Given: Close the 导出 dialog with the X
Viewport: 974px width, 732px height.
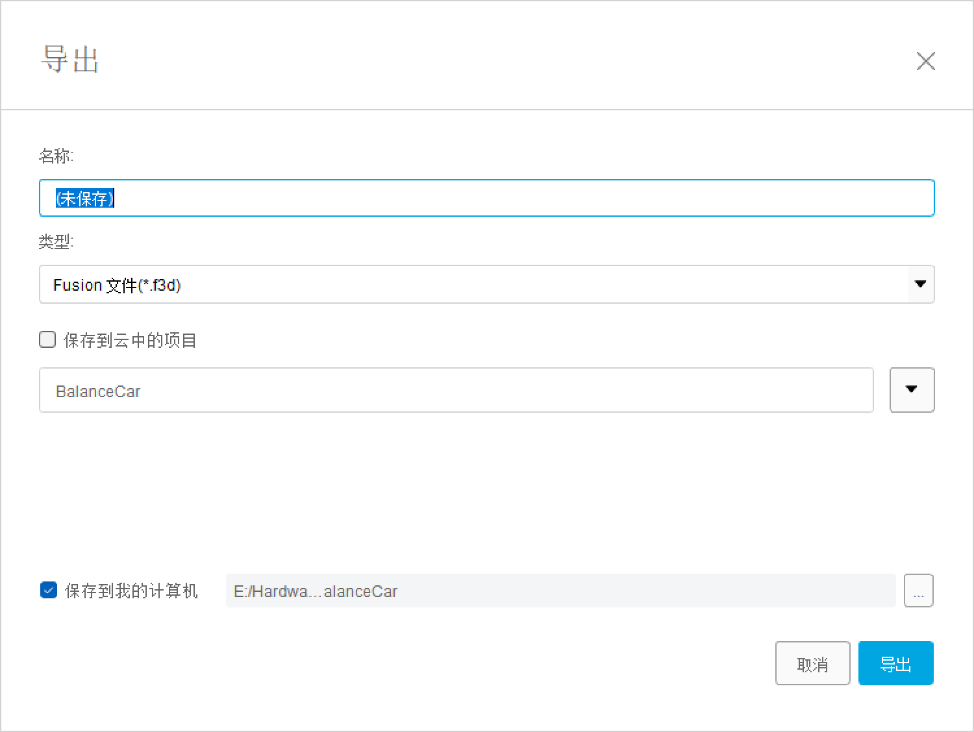Looking at the screenshot, I should pyautogui.click(x=925, y=61).
